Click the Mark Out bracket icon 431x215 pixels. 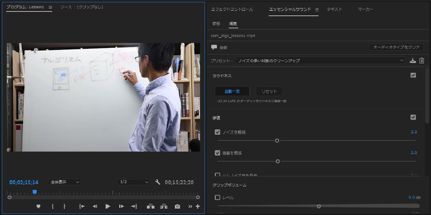point(65,206)
